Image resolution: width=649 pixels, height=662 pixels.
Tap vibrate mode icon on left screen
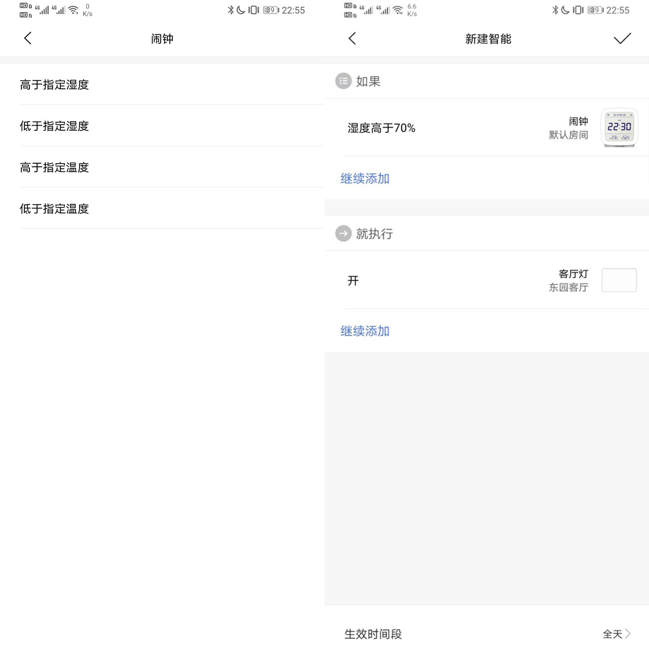click(x=254, y=10)
